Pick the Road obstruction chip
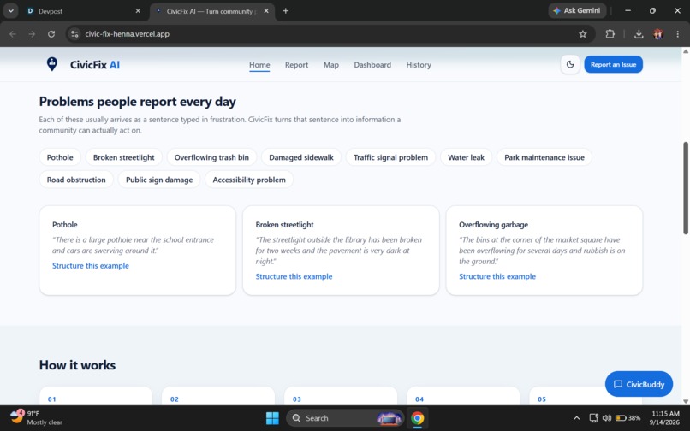 click(76, 180)
